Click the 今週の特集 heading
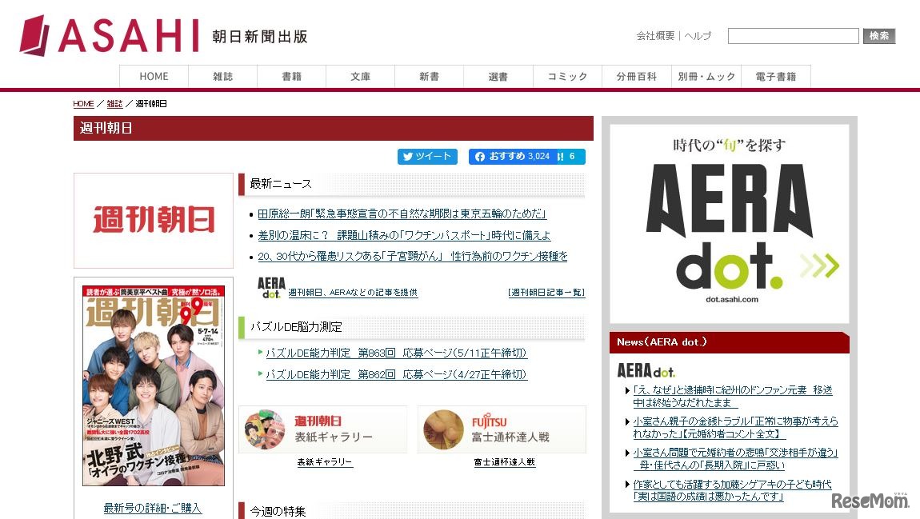The image size is (920, 519). click(x=278, y=511)
